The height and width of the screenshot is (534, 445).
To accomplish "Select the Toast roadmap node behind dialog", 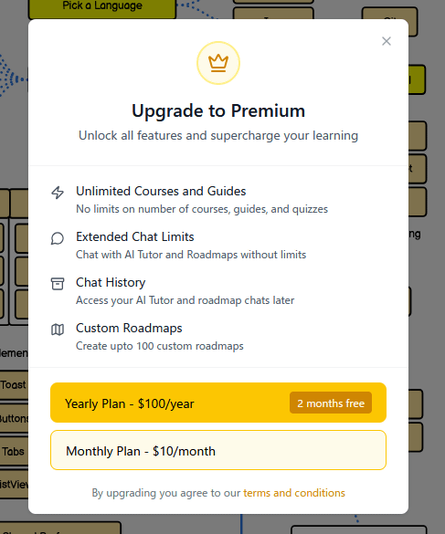I will [x=14, y=385].
